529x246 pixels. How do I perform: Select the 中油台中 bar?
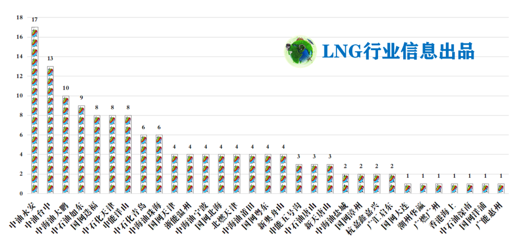(50, 130)
